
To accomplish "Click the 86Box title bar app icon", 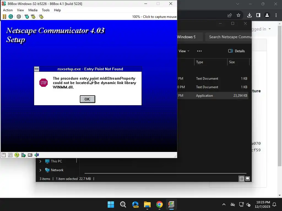I will [x=4, y=4].
